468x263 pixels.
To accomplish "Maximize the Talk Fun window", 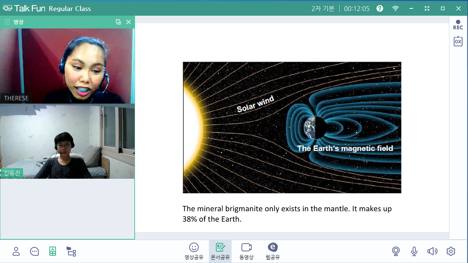I will pyautogui.click(x=442, y=8).
